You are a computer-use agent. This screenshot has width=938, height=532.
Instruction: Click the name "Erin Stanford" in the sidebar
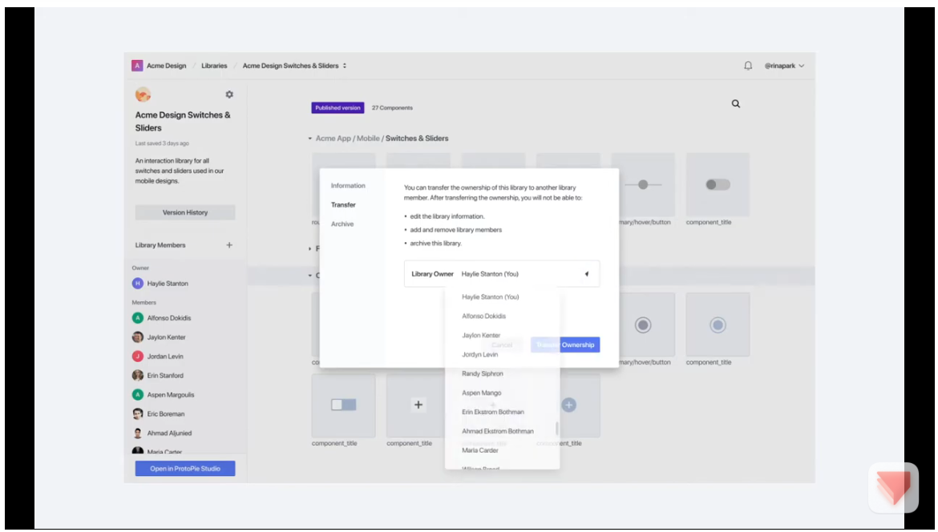(x=165, y=376)
